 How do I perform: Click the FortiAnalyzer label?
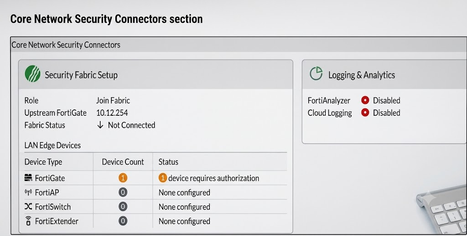point(329,101)
